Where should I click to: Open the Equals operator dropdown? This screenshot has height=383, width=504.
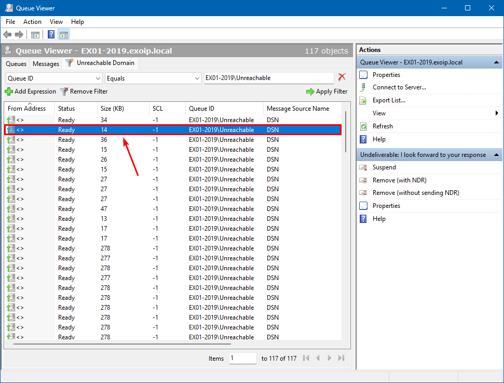pyautogui.click(x=197, y=78)
